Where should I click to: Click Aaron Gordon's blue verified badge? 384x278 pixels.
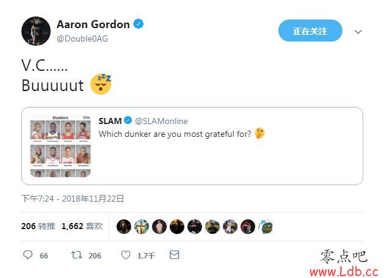coord(139,24)
